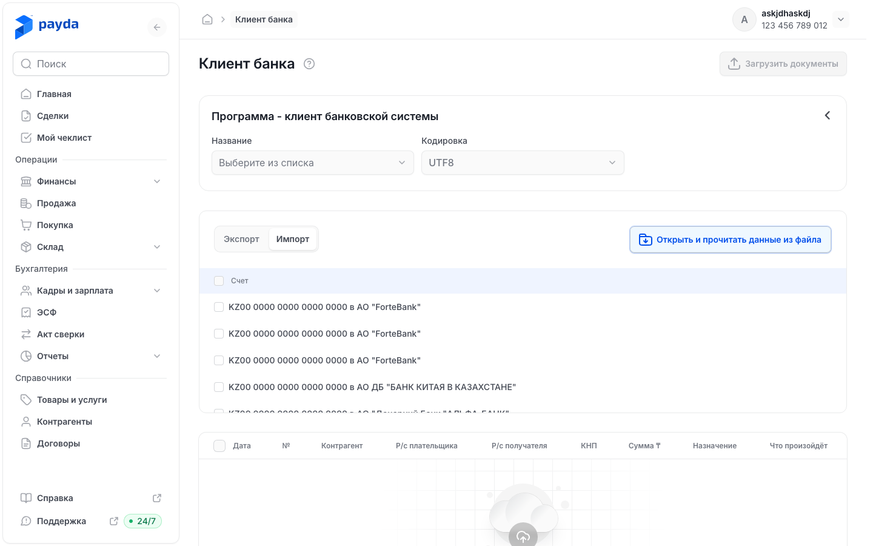Collapse sidebar with the back arrow button
873x546 pixels.
pos(157,27)
